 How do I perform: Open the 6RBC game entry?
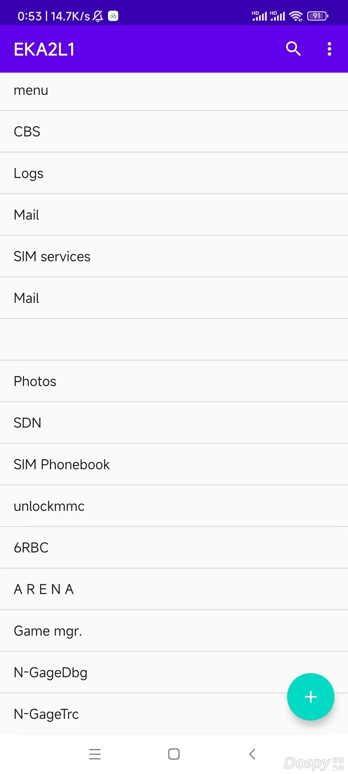(x=174, y=548)
